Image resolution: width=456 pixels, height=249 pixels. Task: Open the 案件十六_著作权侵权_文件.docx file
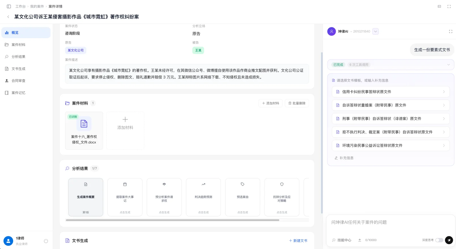(84, 131)
